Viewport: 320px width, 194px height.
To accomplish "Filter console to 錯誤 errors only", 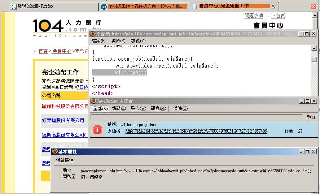I will tap(119, 108).
